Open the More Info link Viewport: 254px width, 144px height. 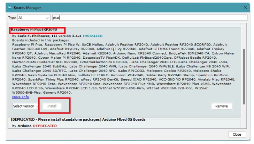tap(21, 97)
